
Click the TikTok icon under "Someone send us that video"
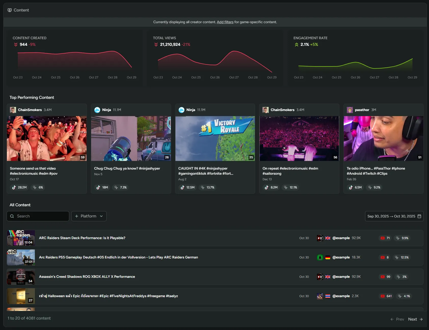[13, 187]
